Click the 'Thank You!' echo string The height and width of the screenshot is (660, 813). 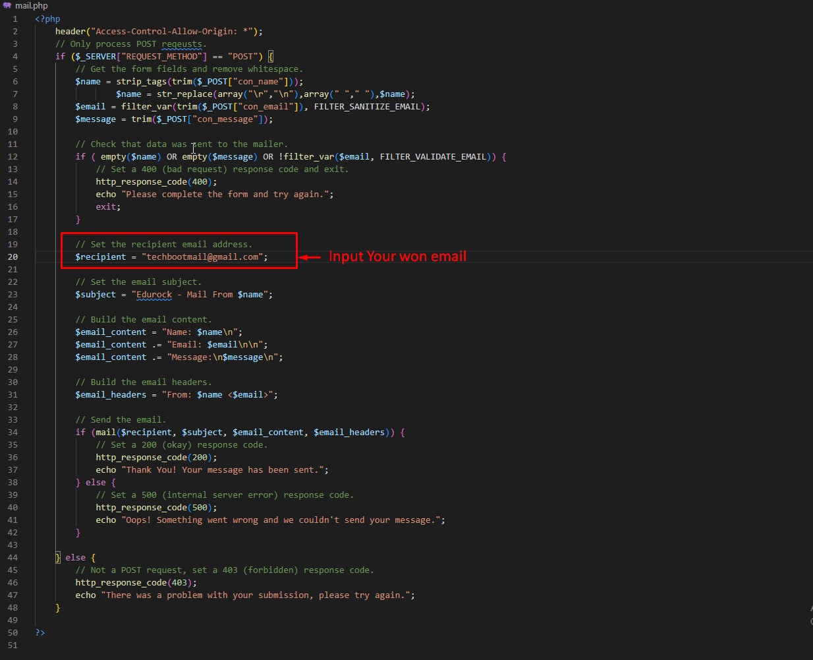[x=224, y=470]
